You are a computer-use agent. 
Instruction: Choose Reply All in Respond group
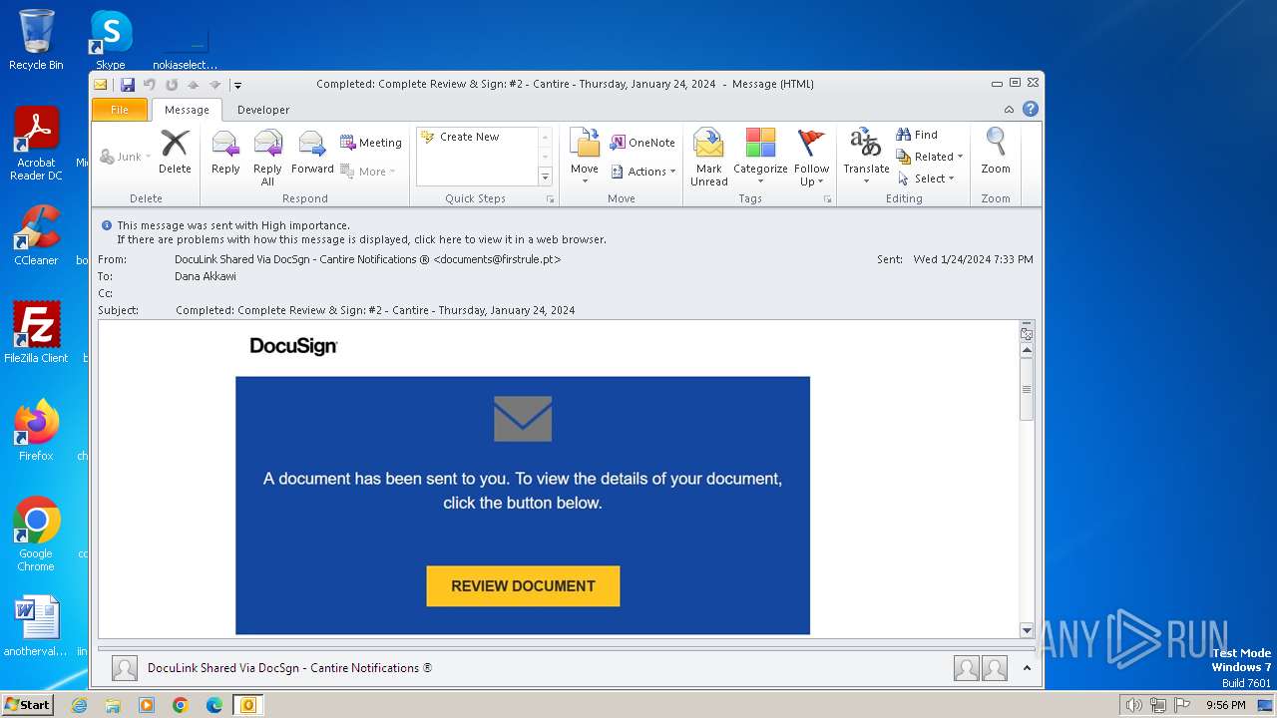pyautogui.click(x=267, y=158)
